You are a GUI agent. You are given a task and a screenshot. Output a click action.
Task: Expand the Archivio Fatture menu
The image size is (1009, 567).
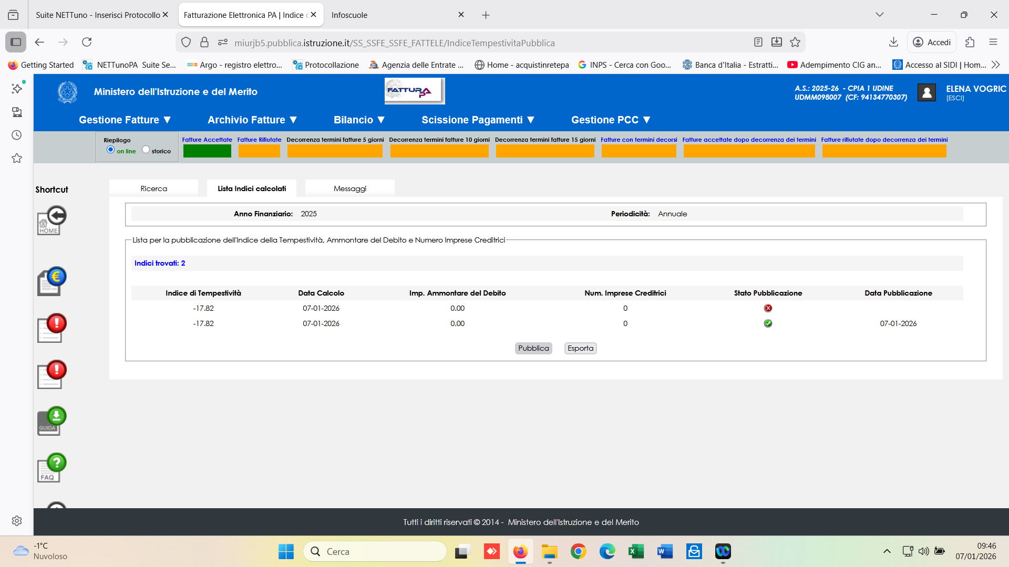click(252, 120)
